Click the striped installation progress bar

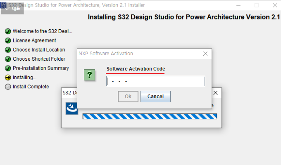tap(150, 116)
